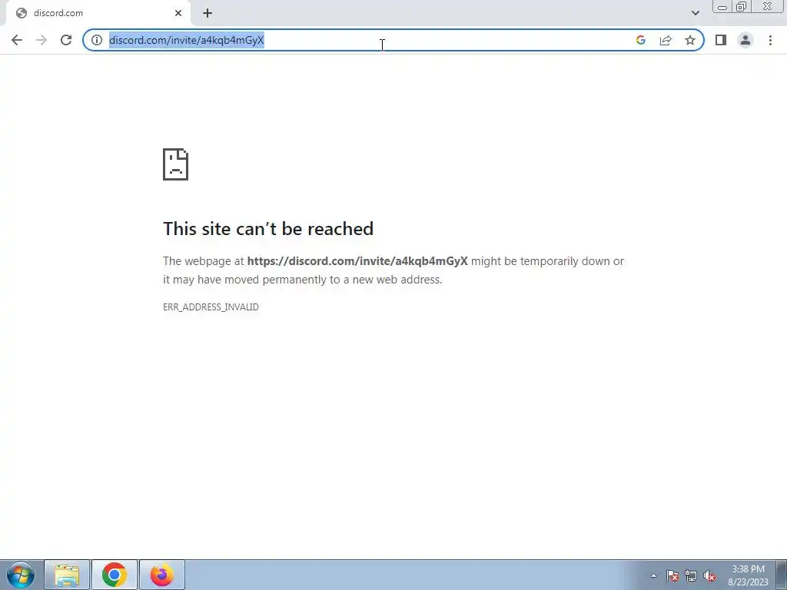Click the Google icon in address bar

tap(640, 40)
